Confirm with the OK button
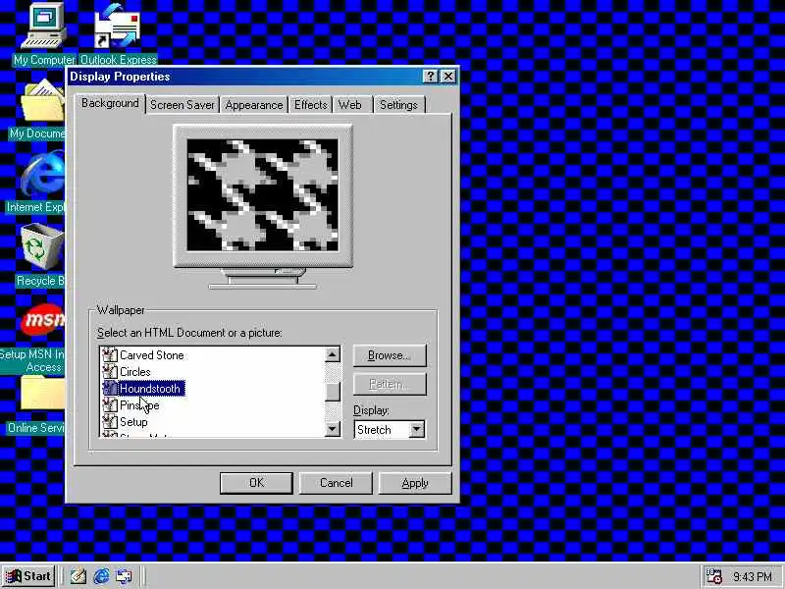The height and width of the screenshot is (589, 785). pos(256,483)
